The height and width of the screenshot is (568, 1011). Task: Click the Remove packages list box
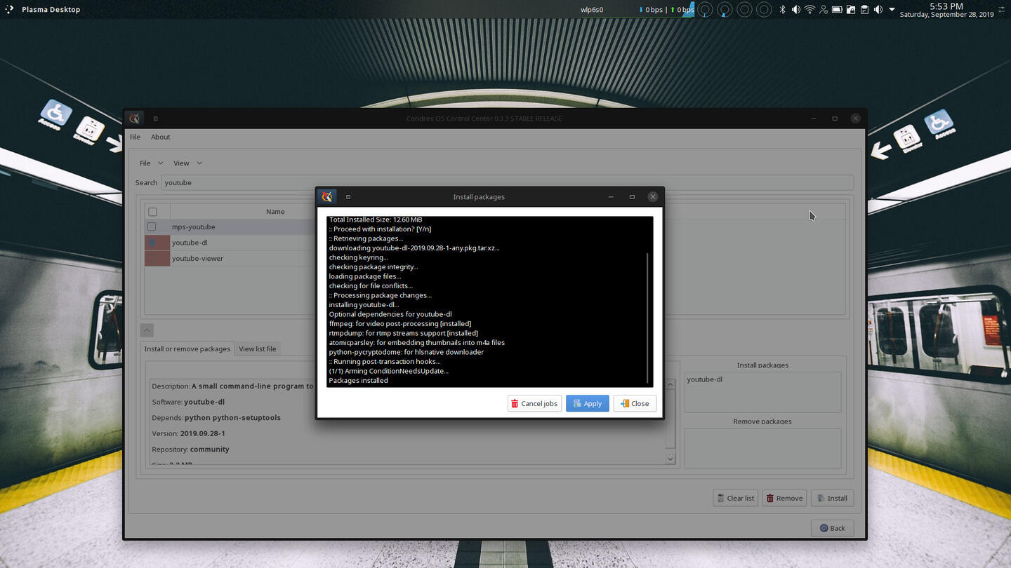[762, 448]
